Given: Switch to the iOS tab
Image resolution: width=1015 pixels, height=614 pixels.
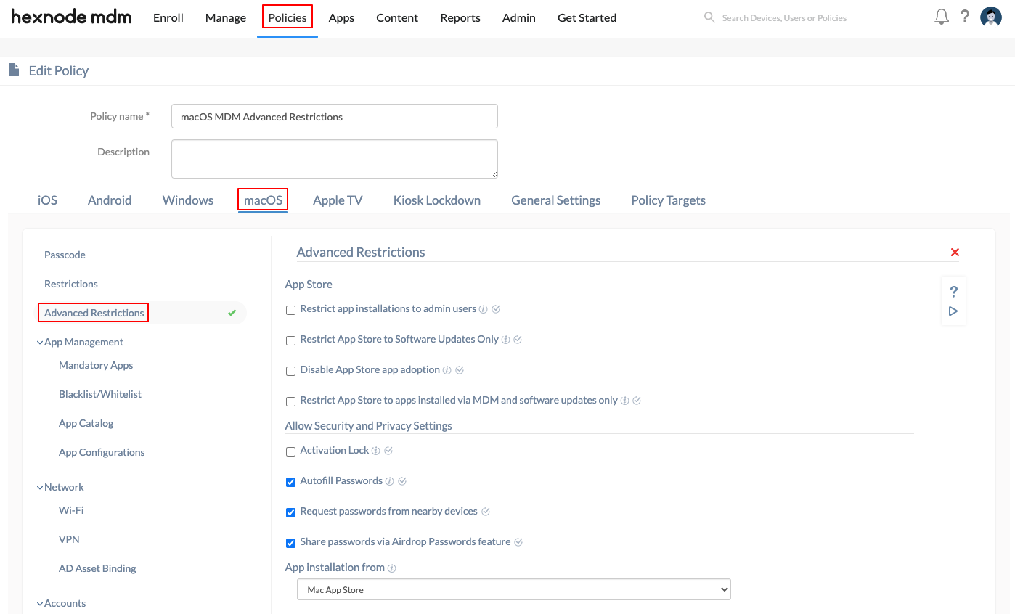Looking at the screenshot, I should [x=47, y=200].
